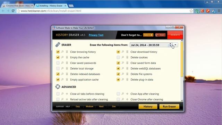Screen dimensions: 222x125
Task: Enable Clear saved passwords checkbox
Action: pos(58,63)
